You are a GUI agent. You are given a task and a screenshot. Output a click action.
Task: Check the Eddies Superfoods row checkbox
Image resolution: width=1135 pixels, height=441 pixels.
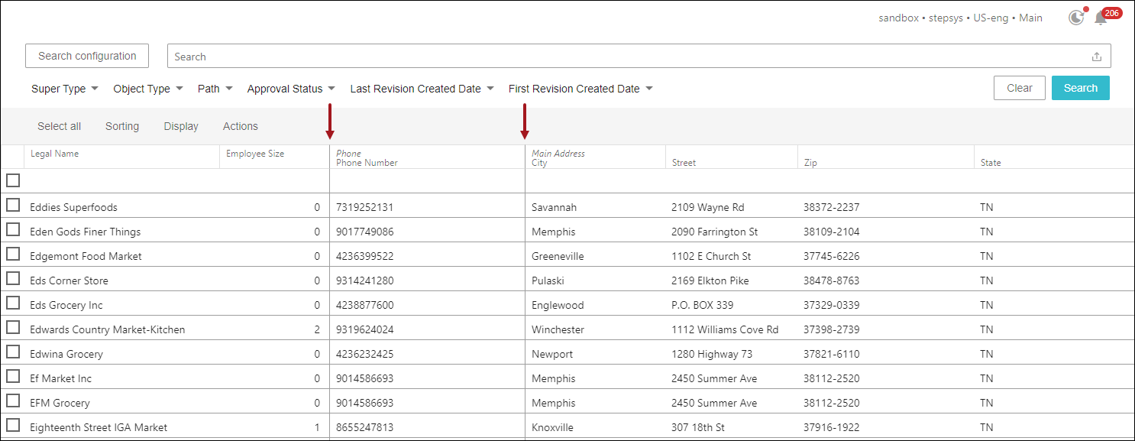pos(13,206)
